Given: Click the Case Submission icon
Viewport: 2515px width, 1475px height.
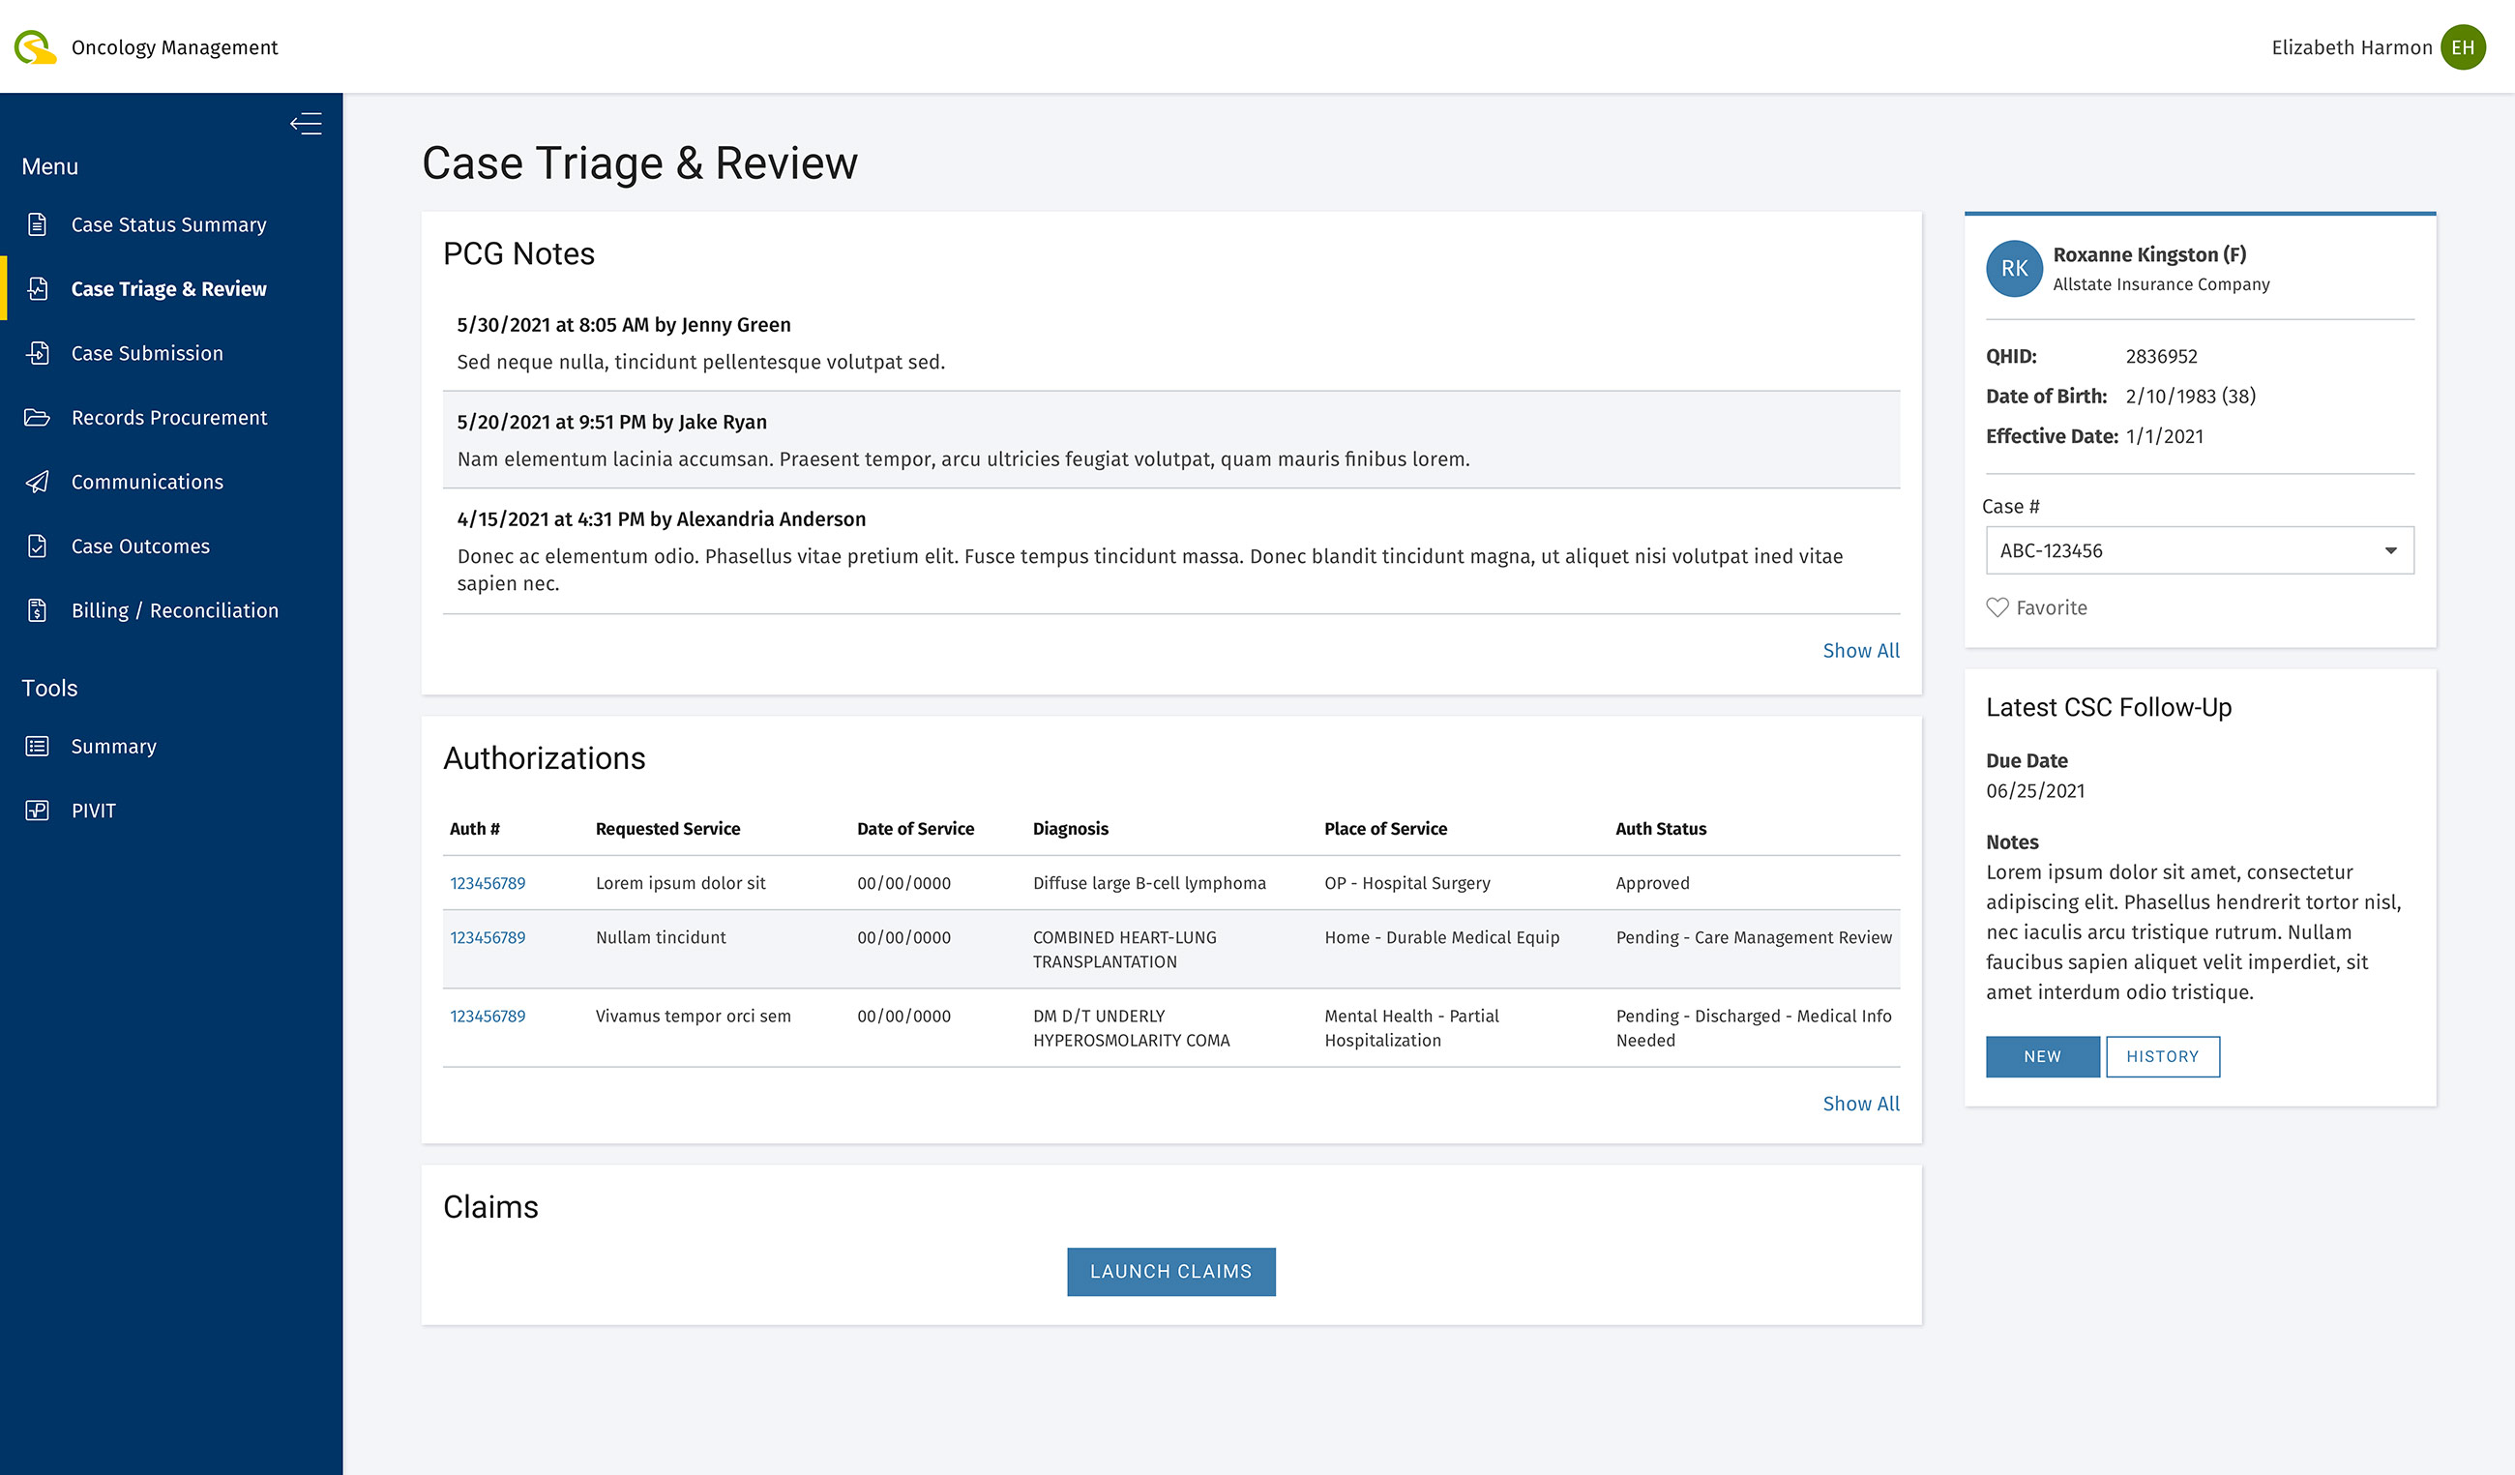Looking at the screenshot, I should [37, 353].
